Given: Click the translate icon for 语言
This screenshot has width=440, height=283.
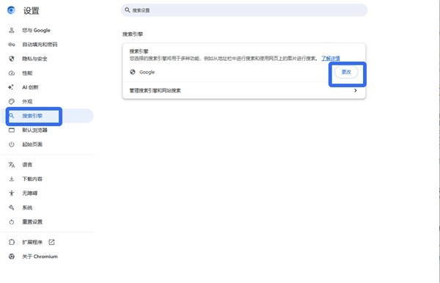Looking at the screenshot, I should click(12, 165).
